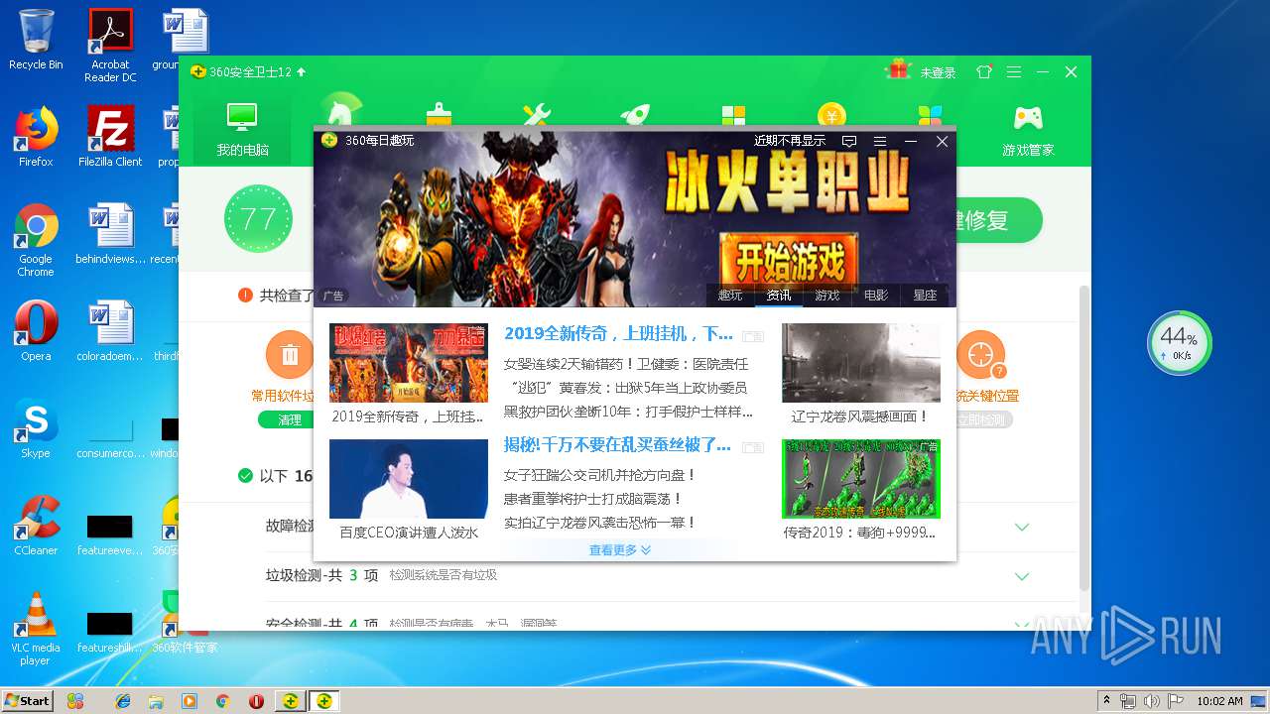The height and width of the screenshot is (714, 1270).
Task: Open the 游戏管家 game manager icon
Action: (1028, 130)
